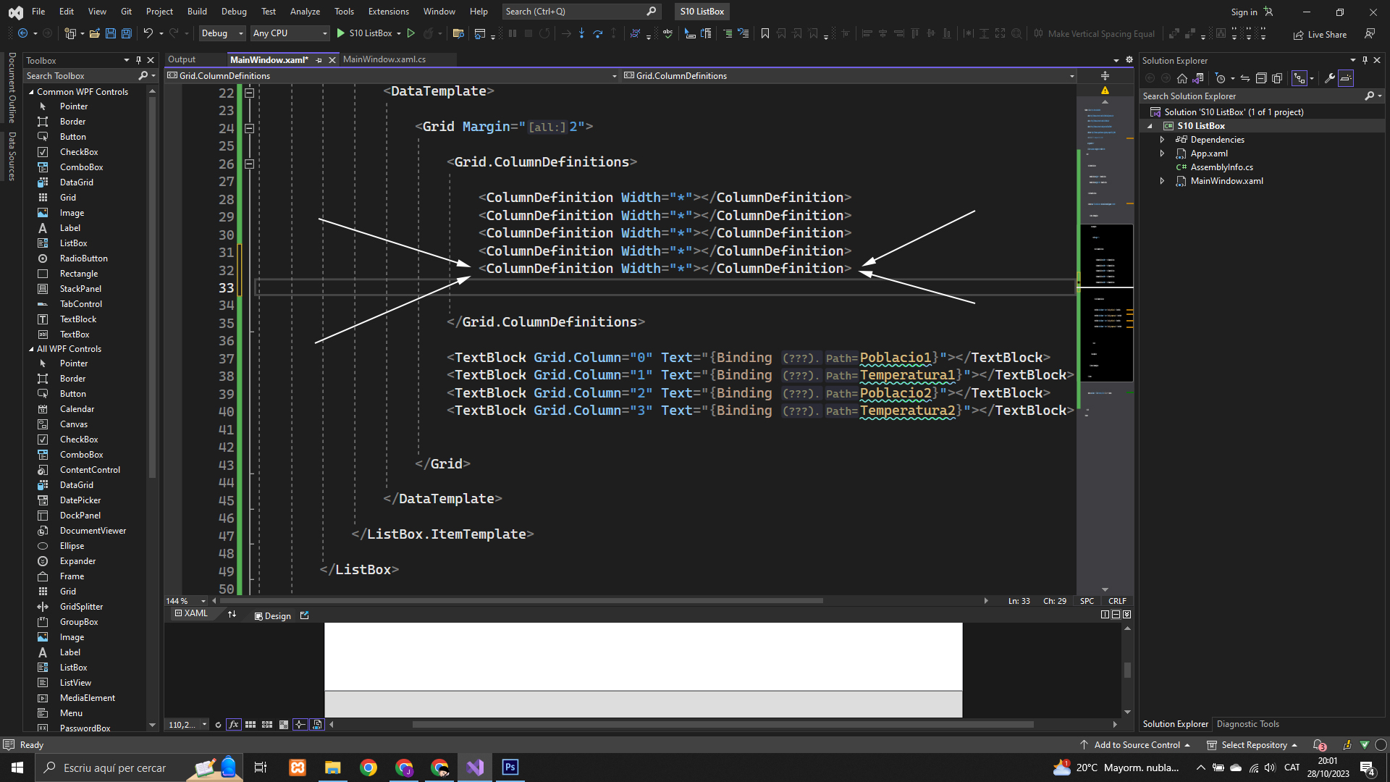Open the Extensions menu
Viewport: 1390px width, 782px height.
[x=388, y=12]
